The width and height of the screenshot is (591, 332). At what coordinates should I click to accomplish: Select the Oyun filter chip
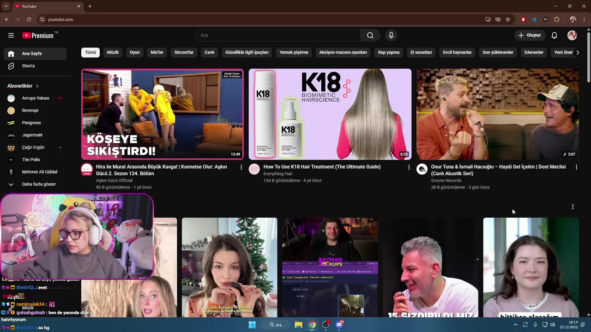tap(135, 53)
